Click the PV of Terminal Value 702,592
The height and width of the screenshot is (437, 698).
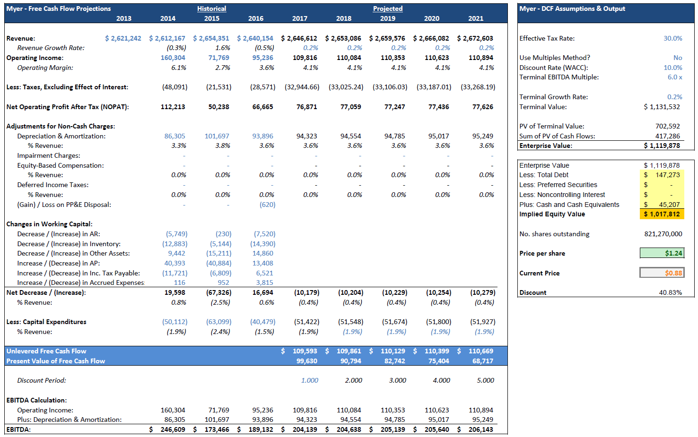pos(667,126)
